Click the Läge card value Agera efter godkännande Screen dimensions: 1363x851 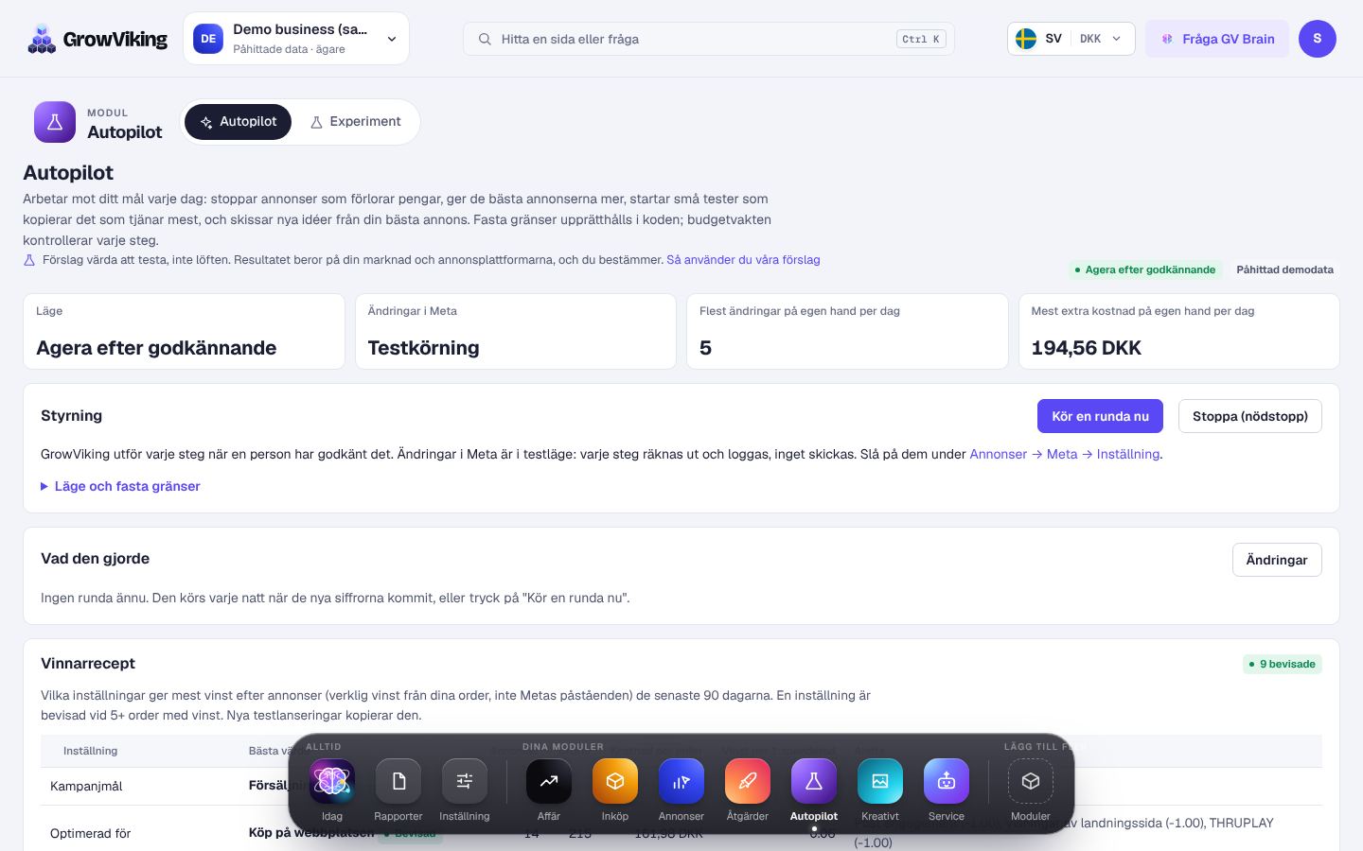pyautogui.click(x=156, y=348)
